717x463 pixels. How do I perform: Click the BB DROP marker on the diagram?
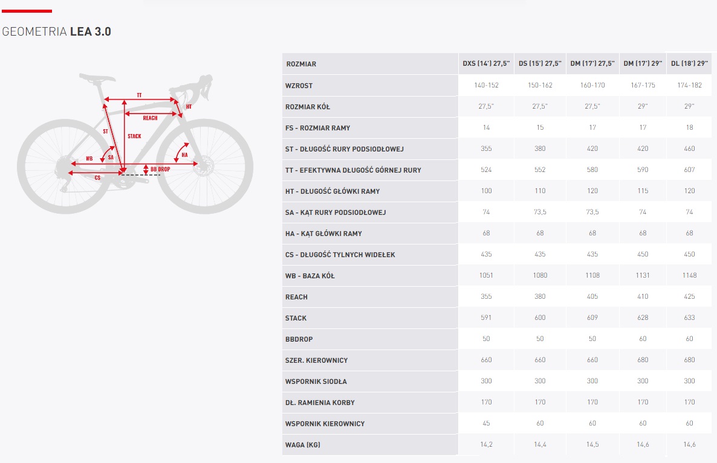[x=160, y=169]
